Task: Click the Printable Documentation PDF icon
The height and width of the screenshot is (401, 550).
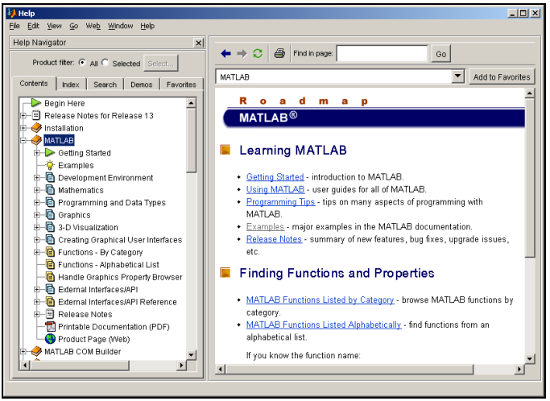Action: (50, 327)
